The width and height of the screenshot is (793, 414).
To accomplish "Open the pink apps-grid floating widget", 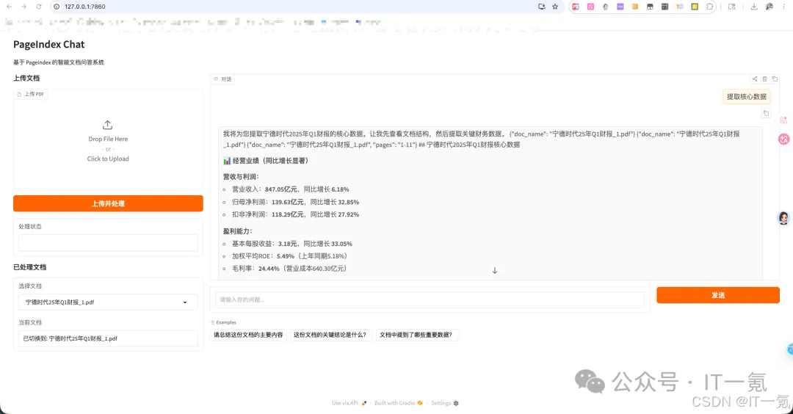I will point(783,120).
